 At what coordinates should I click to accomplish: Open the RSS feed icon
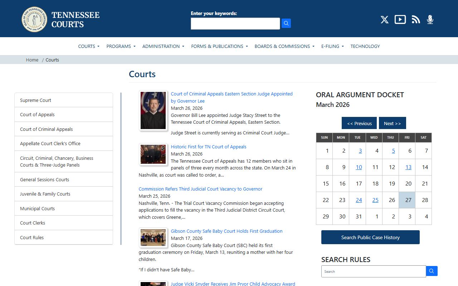416,20
